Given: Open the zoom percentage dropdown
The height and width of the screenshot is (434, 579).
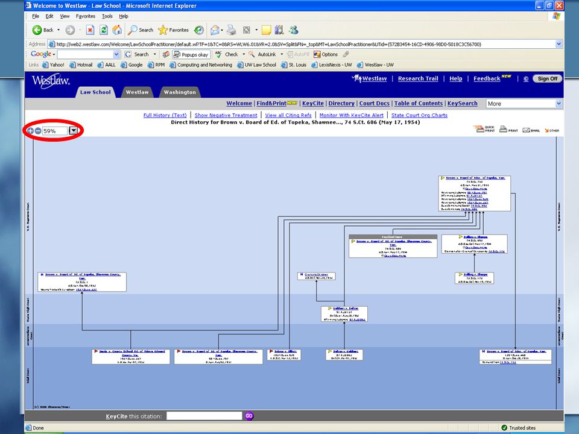Looking at the screenshot, I should click(x=74, y=131).
